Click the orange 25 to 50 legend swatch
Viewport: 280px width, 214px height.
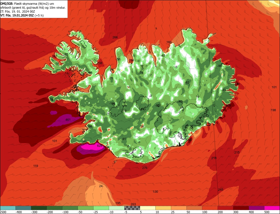pos(179,208)
